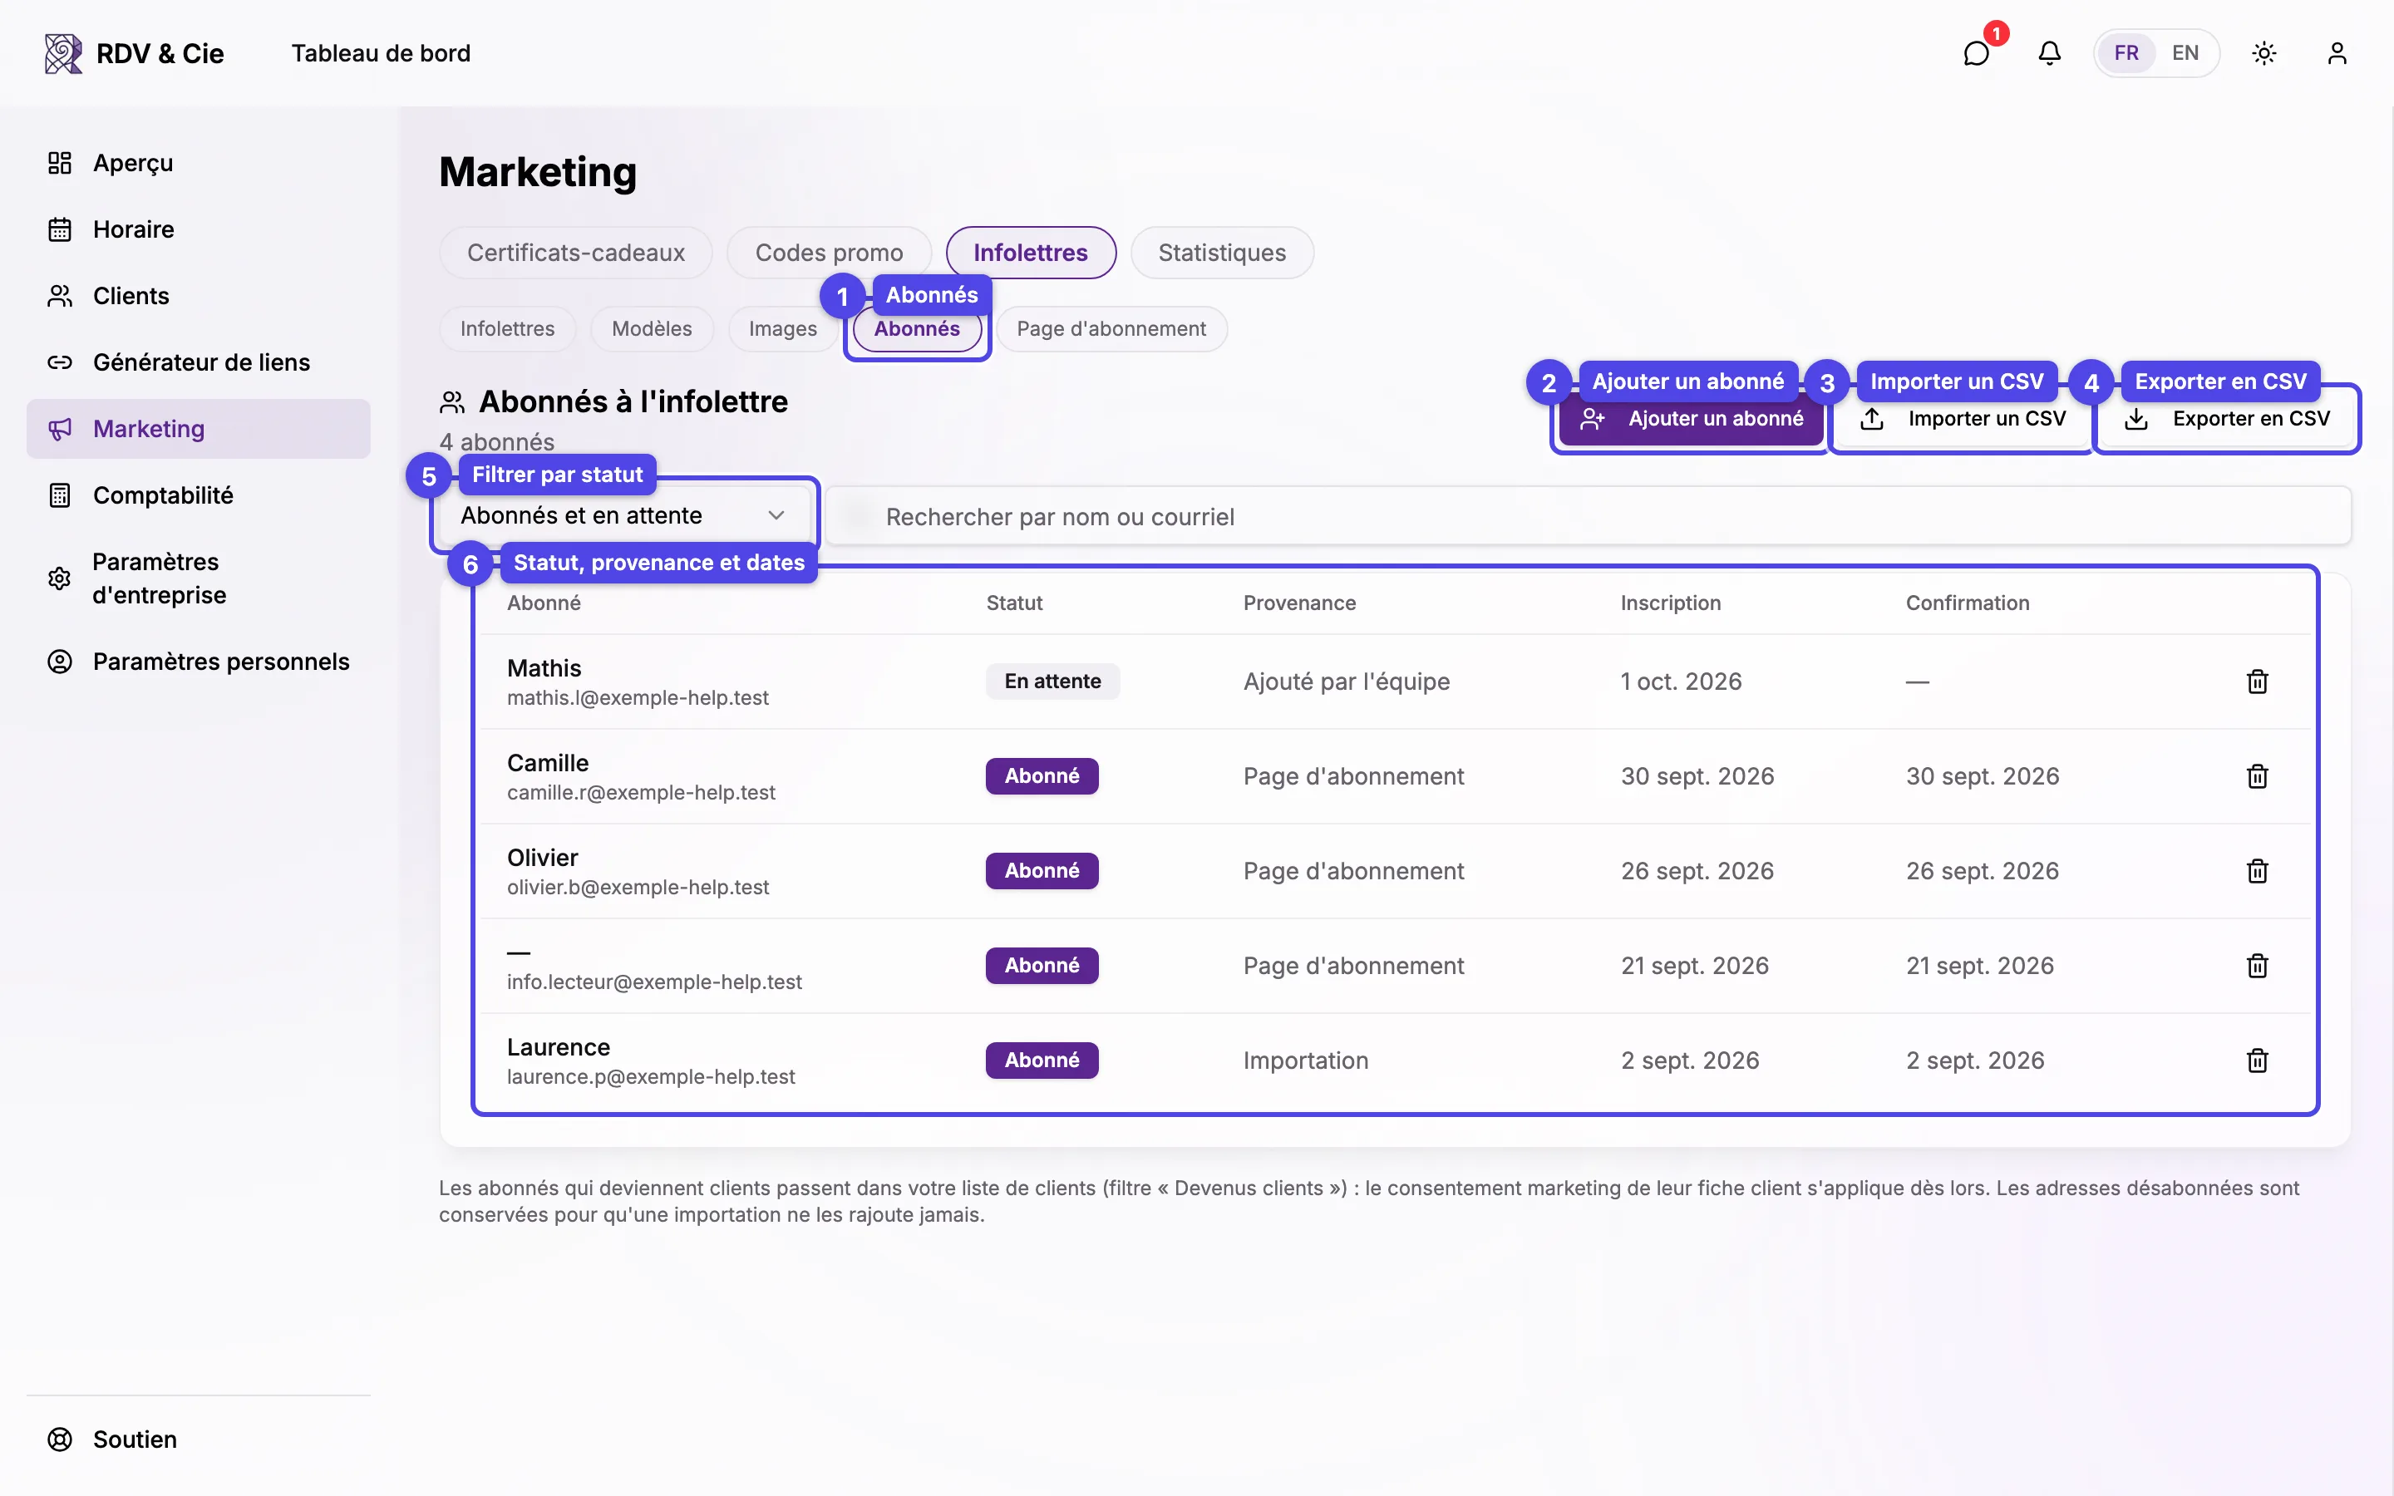
Task: Delete subscriber Mathis with trash icon
Action: pyautogui.click(x=2257, y=681)
